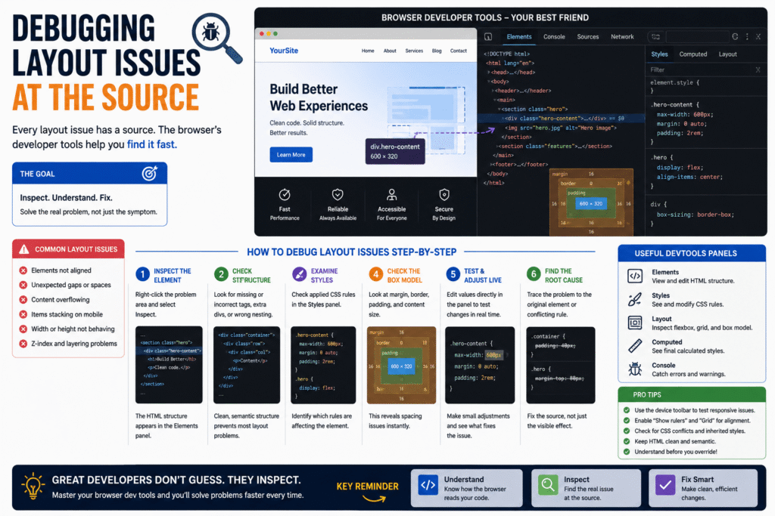The image size is (775, 516).
Task: Click the Check the Box Model step thumbnail
Action: [x=401, y=365]
